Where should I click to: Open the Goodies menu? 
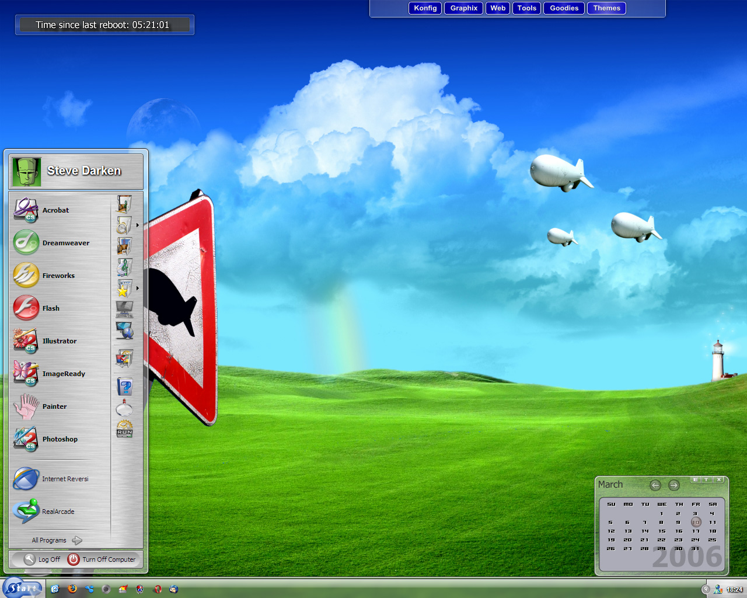(564, 8)
